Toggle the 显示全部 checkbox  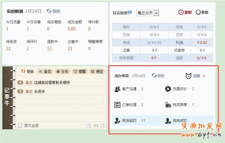click(20, 125)
